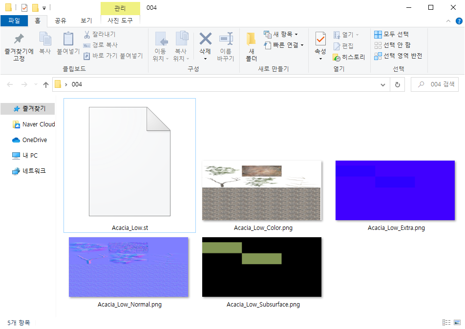The height and width of the screenshot is (329, 465).
Task: Open OneDrive in navigation pane
Action: 29,140
